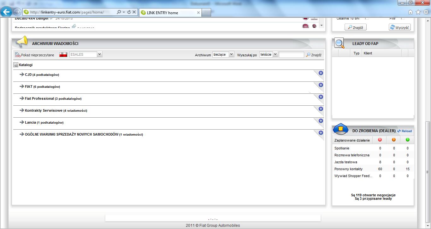Viewport: 431px width, 229px height.
Task: Open address bar autocomplete dropdown arrow
Action: pos(124,12)
